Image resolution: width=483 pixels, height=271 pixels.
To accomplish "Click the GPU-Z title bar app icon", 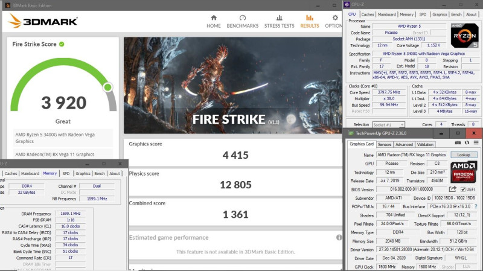I will (351, 133).
